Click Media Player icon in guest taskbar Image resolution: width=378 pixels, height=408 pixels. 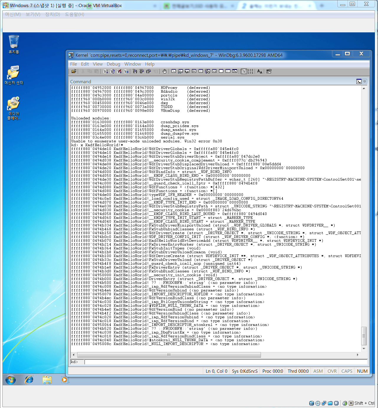pos(65,380)
